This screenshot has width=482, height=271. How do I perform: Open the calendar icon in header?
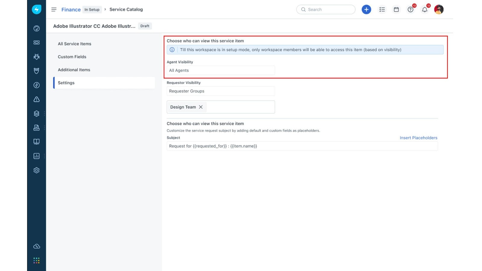396,10
